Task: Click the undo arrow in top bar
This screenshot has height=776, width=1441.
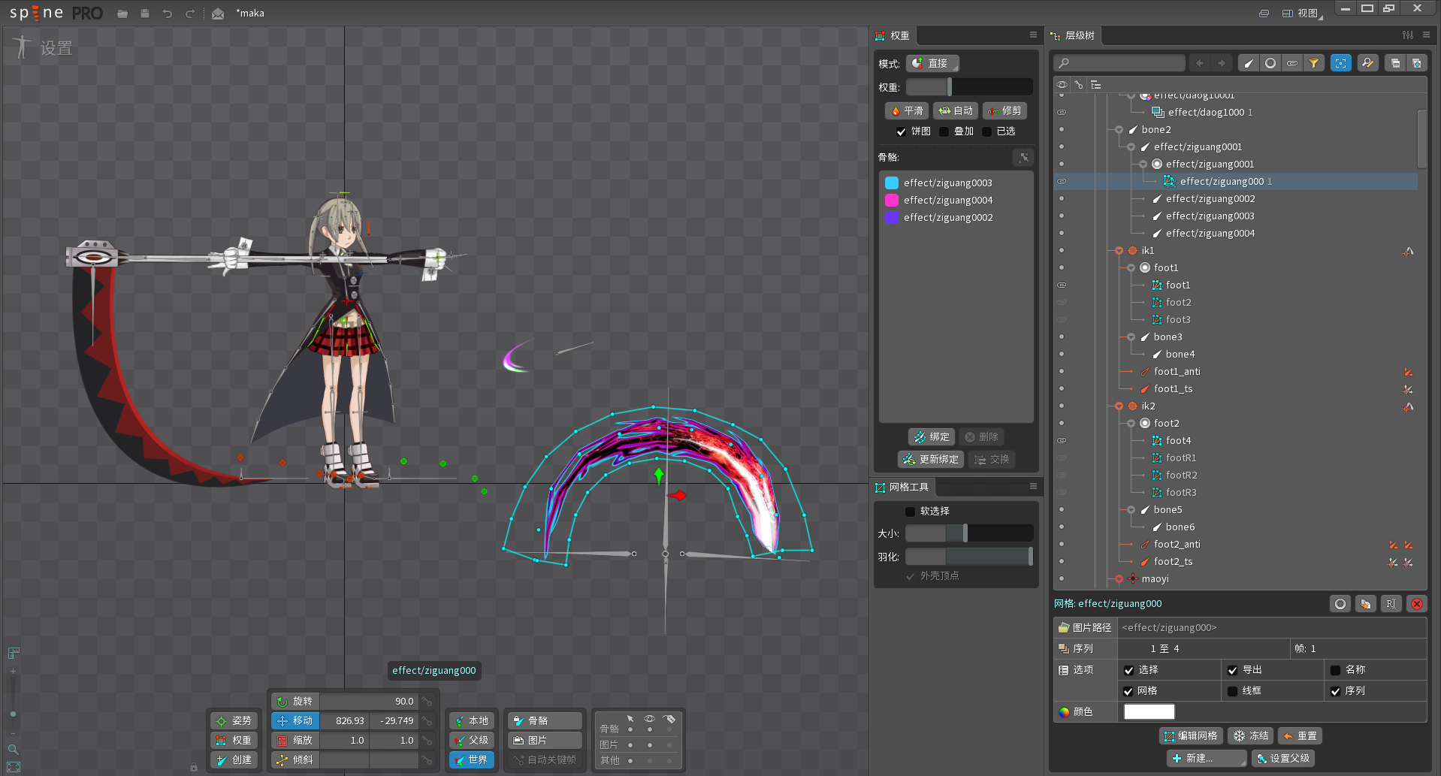Action: coord(168,14)
